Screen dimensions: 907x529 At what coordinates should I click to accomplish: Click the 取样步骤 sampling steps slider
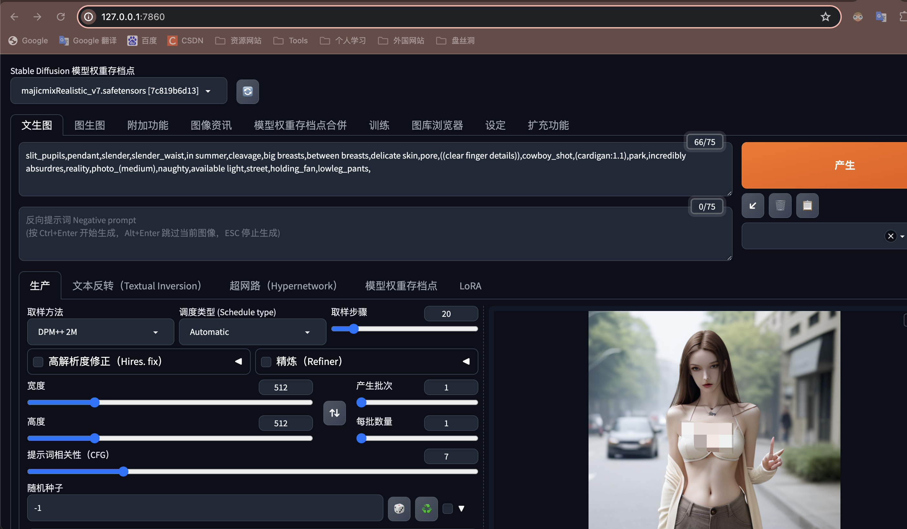click(x=404, y=328)
